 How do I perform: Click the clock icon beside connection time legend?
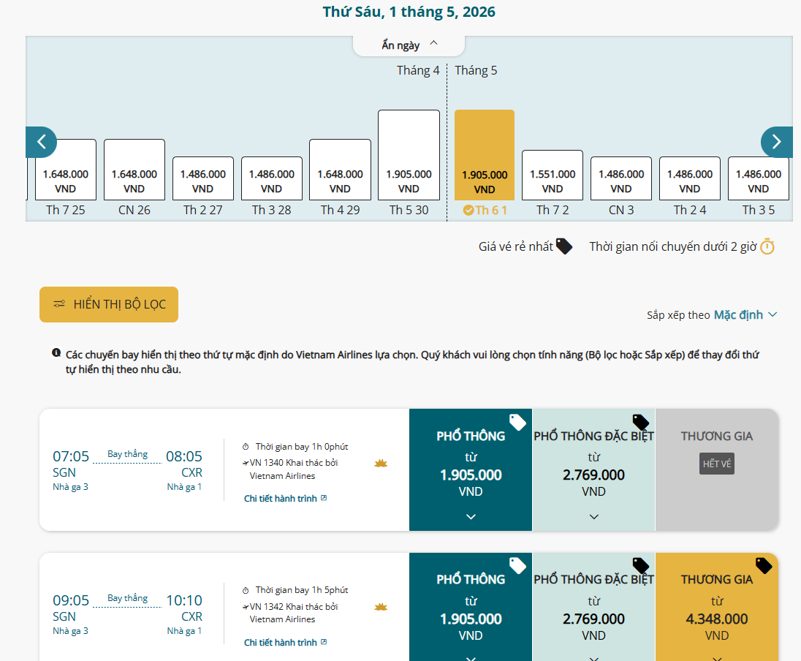click(767, 246)
